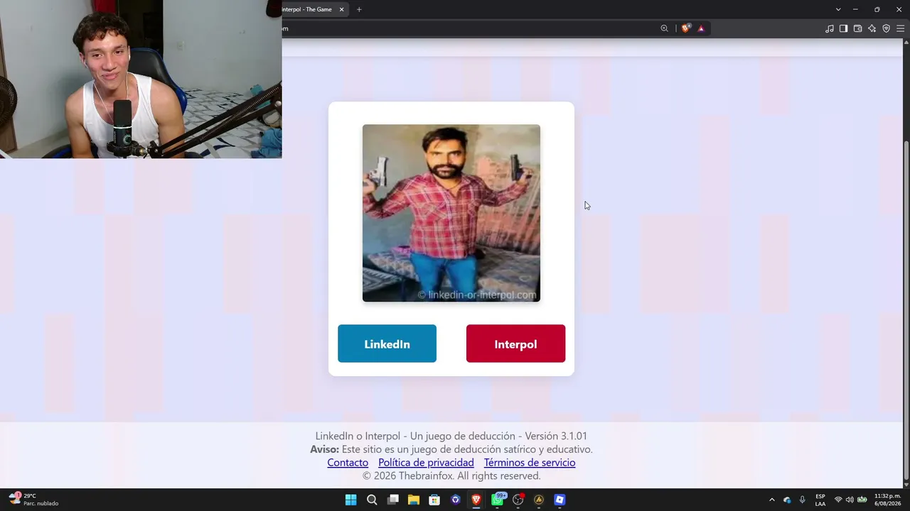The height and width of the screenshot is (511, 910).
Task: Open Microsoft Store from the taskbar
Action: [434, 500]
